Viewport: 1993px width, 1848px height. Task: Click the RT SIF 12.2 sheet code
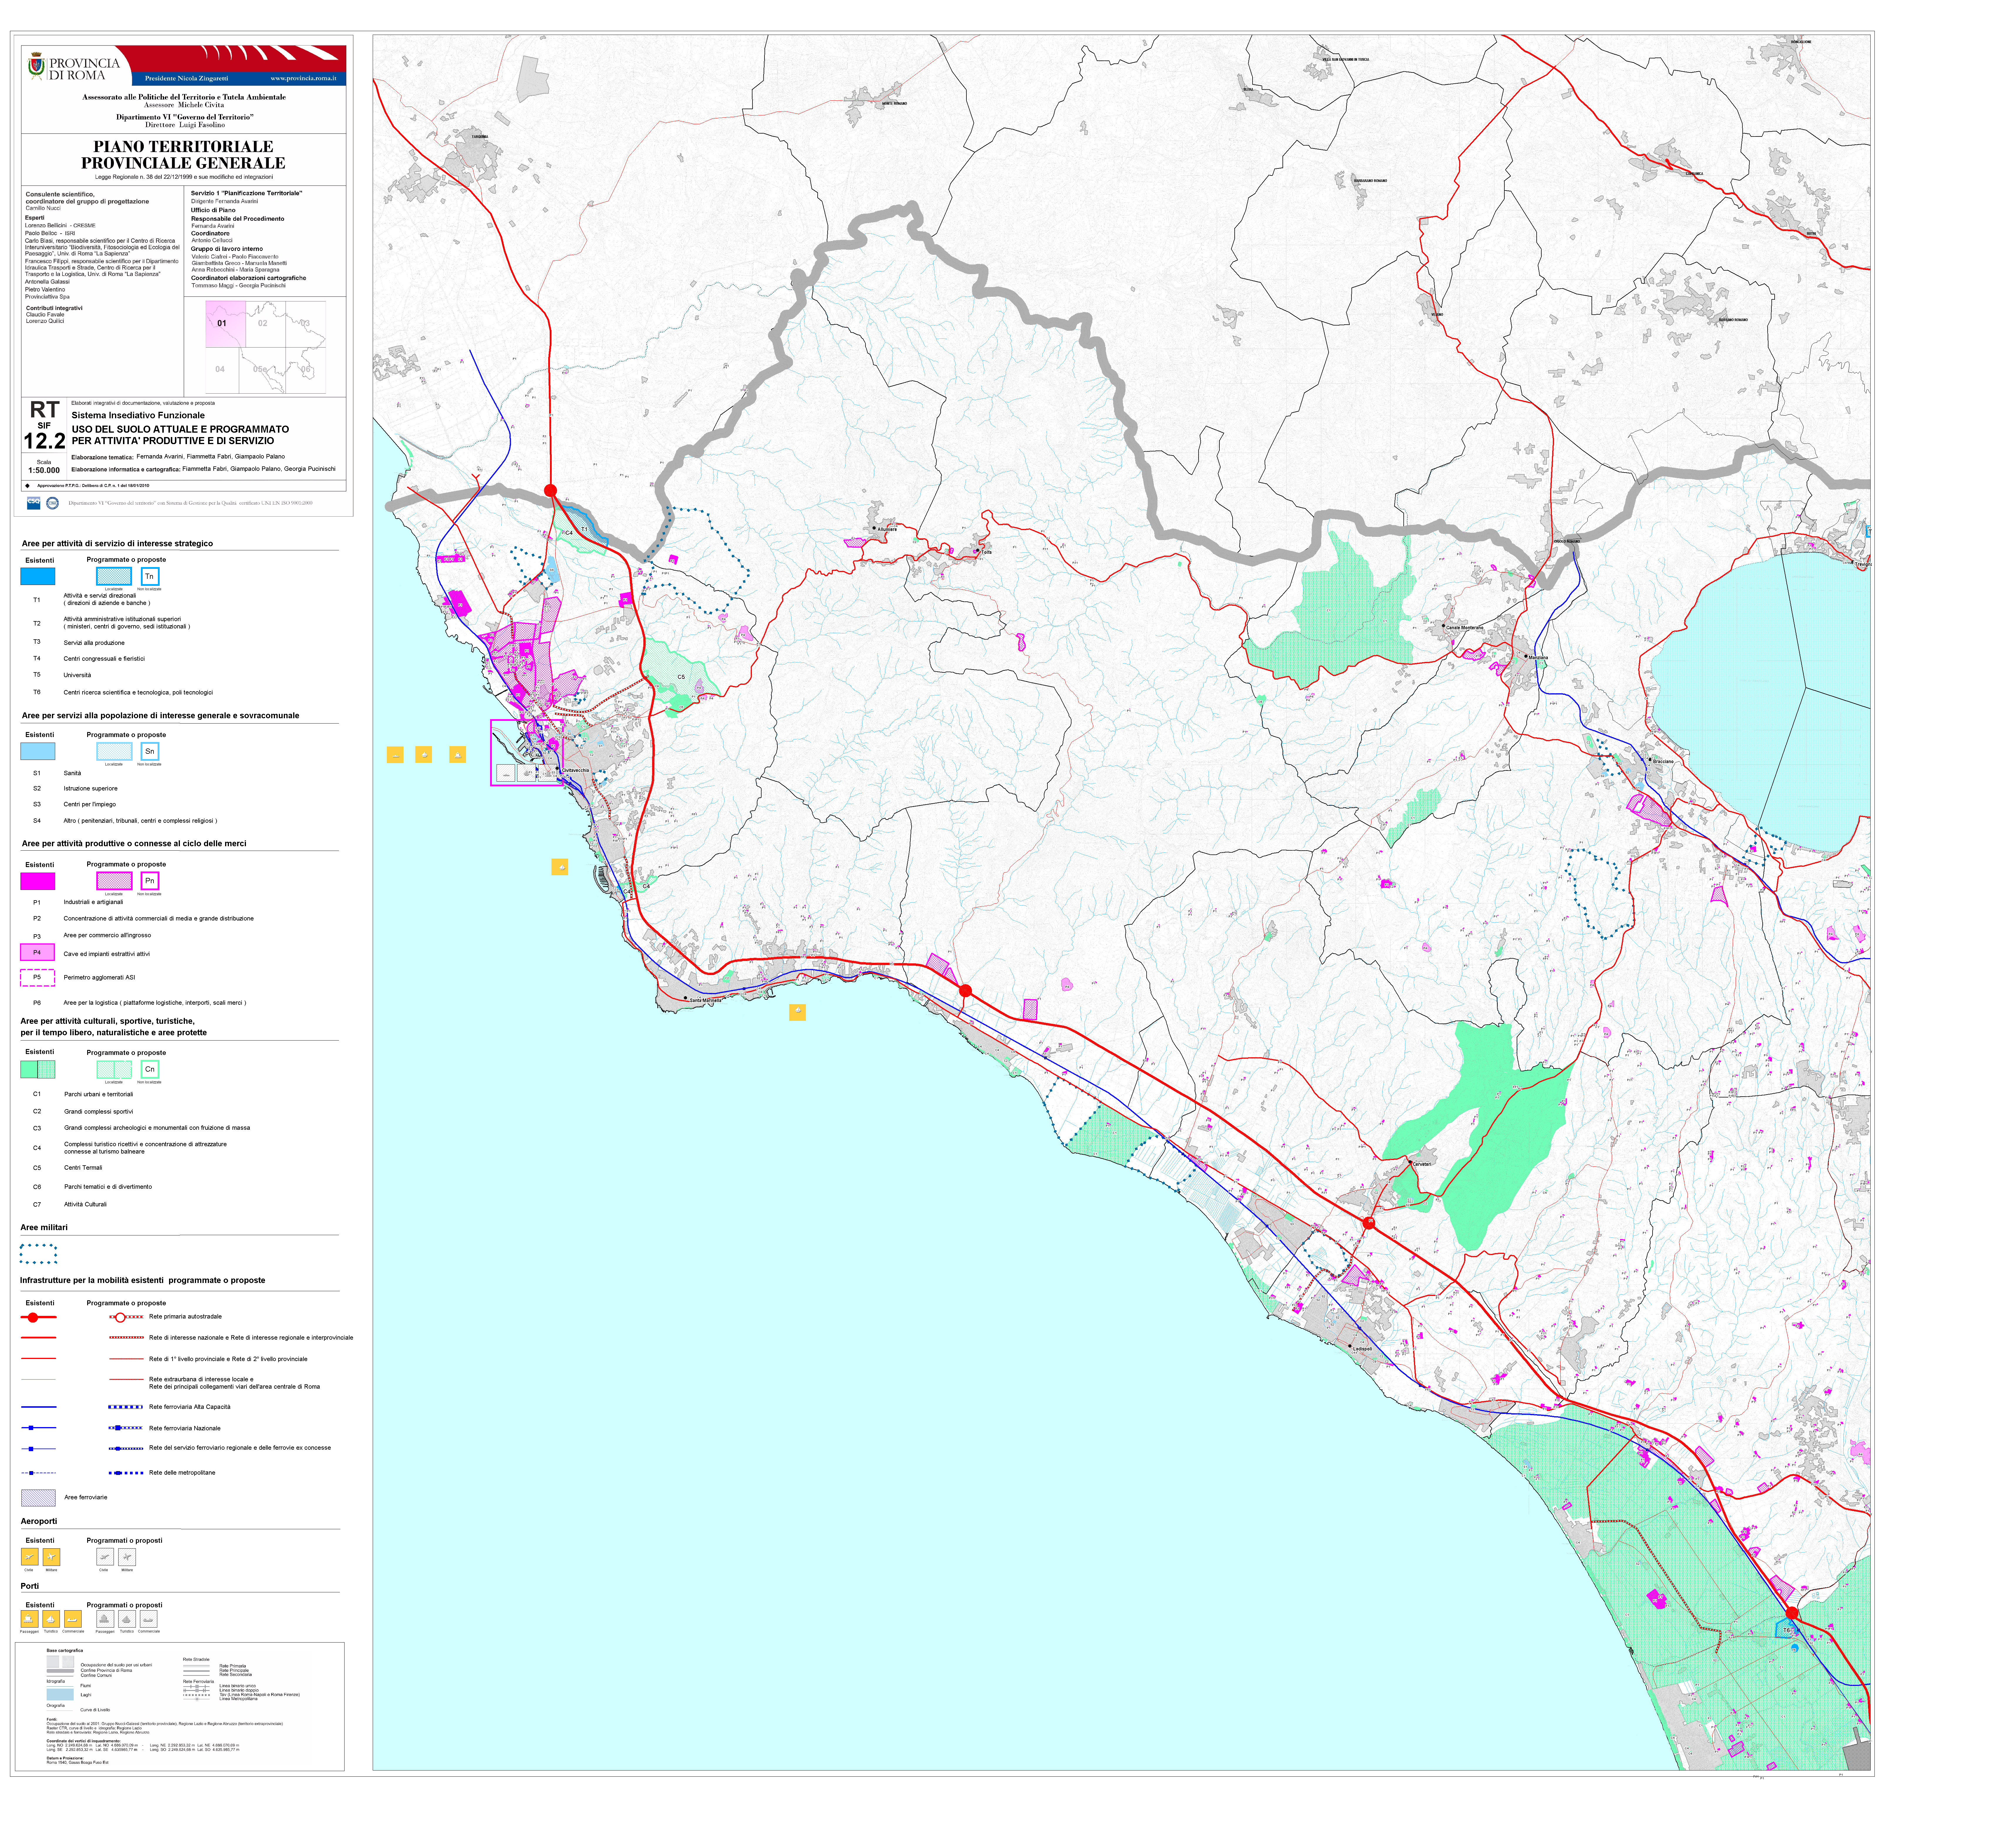point(45,425)
